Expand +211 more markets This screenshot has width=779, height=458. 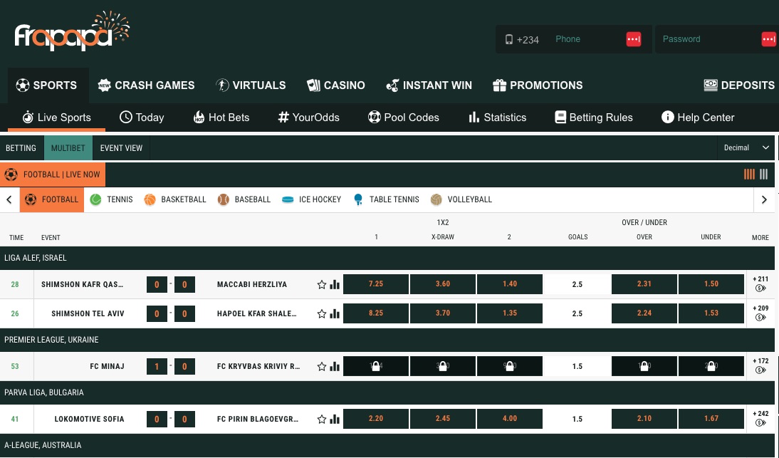(x=760, y=283)
